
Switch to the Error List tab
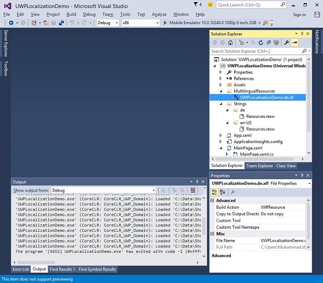(20, 269)
